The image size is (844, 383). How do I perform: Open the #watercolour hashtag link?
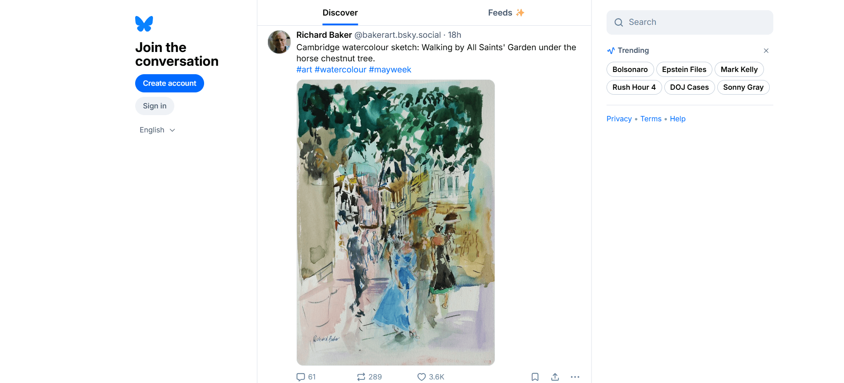coord(340,70)
